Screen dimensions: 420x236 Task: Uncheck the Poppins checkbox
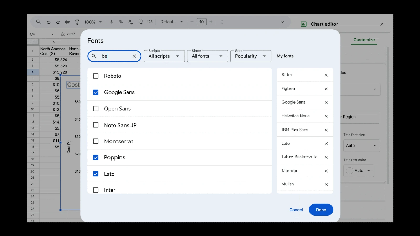point(96,158)
